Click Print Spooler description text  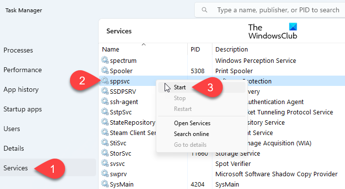234,71
